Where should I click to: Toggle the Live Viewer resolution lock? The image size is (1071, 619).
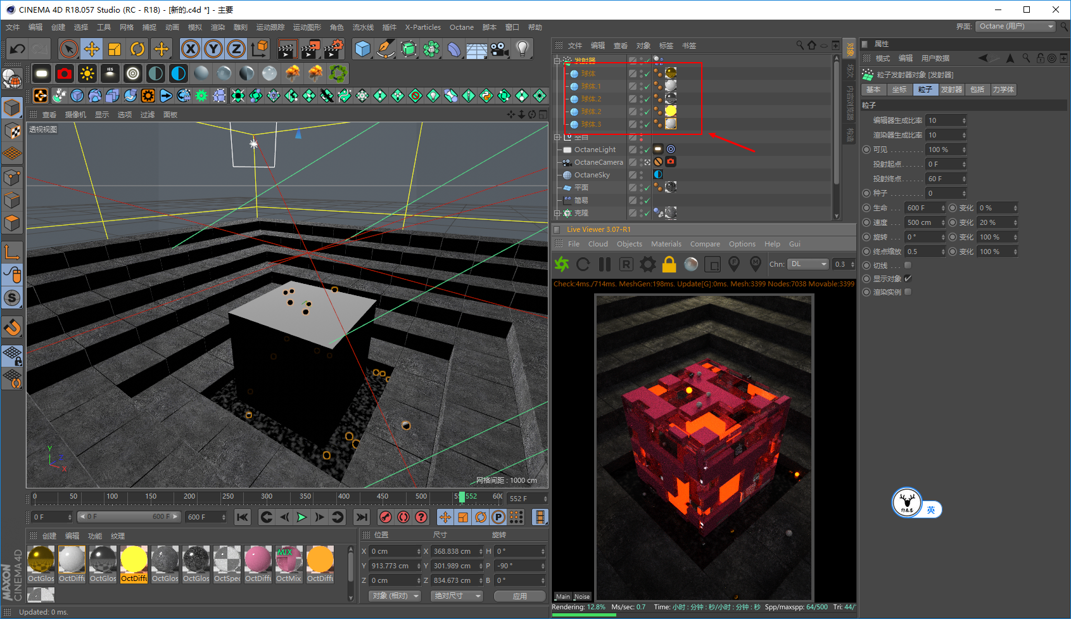[x=669, y=264]
